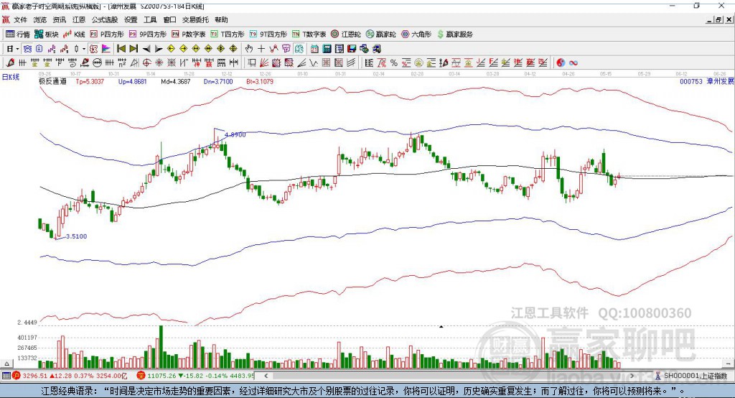Open the 工具 menu

tap(150, 19)
